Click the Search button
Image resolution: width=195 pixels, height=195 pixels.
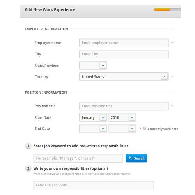pos(136,158)
